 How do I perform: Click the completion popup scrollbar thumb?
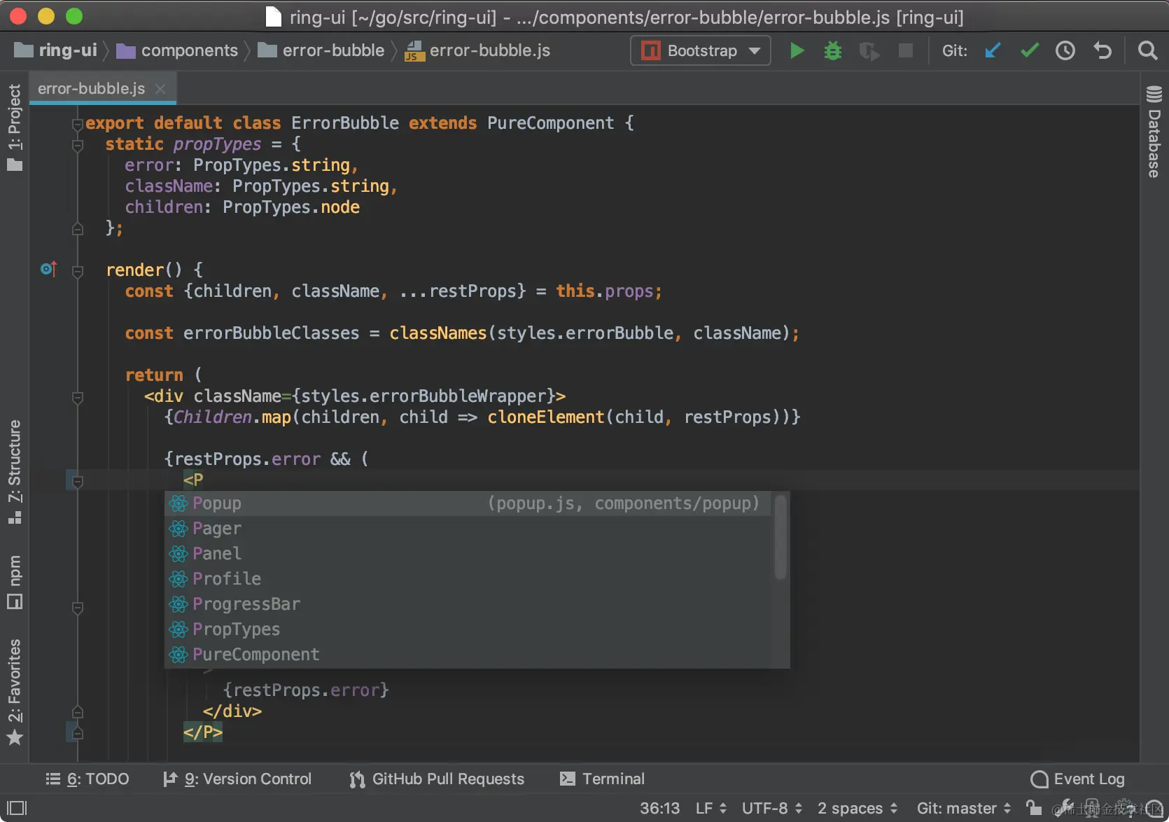pos(780,538)
